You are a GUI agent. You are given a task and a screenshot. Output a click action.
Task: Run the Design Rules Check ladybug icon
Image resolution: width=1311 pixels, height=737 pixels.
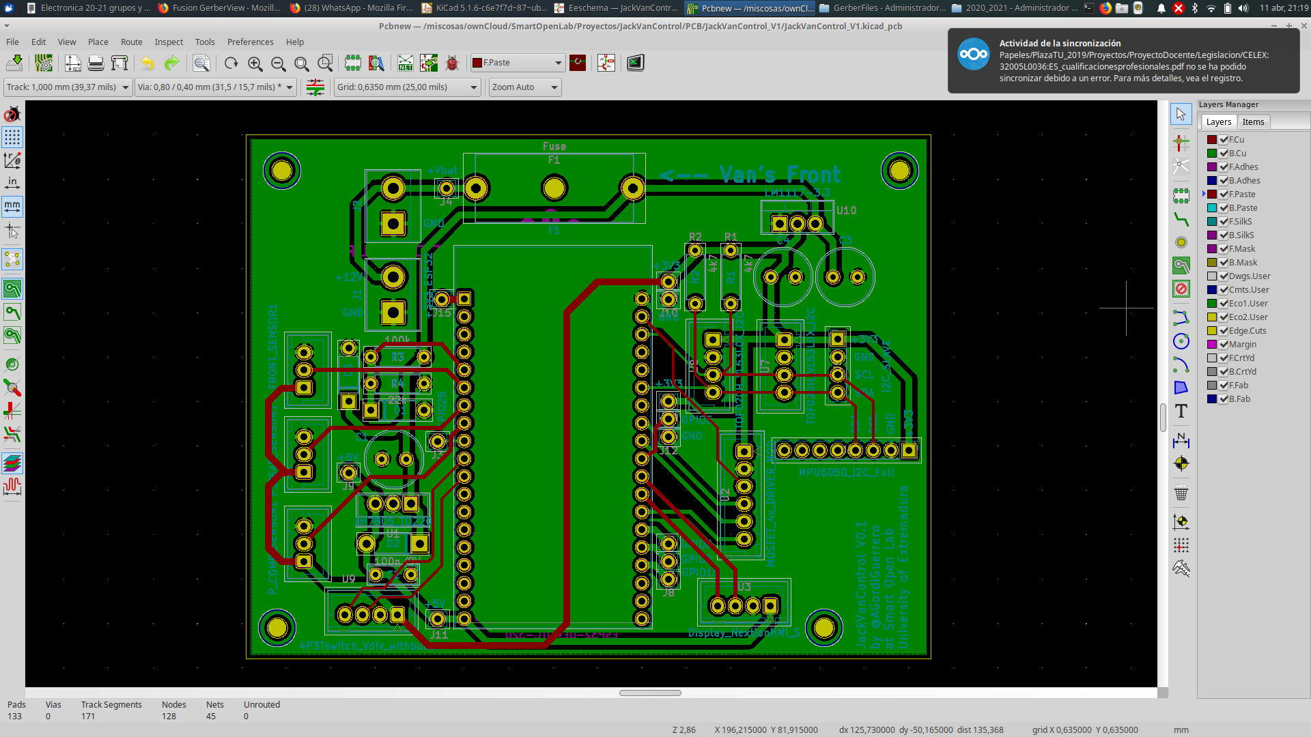pos(451,63)
